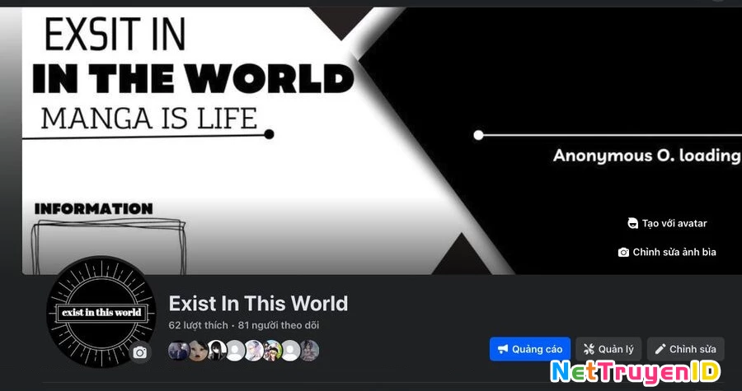Click the pencil icon on Chỉnh sửa button
The height and width of the screenshot is (391, 742).
tap(660, 349)
